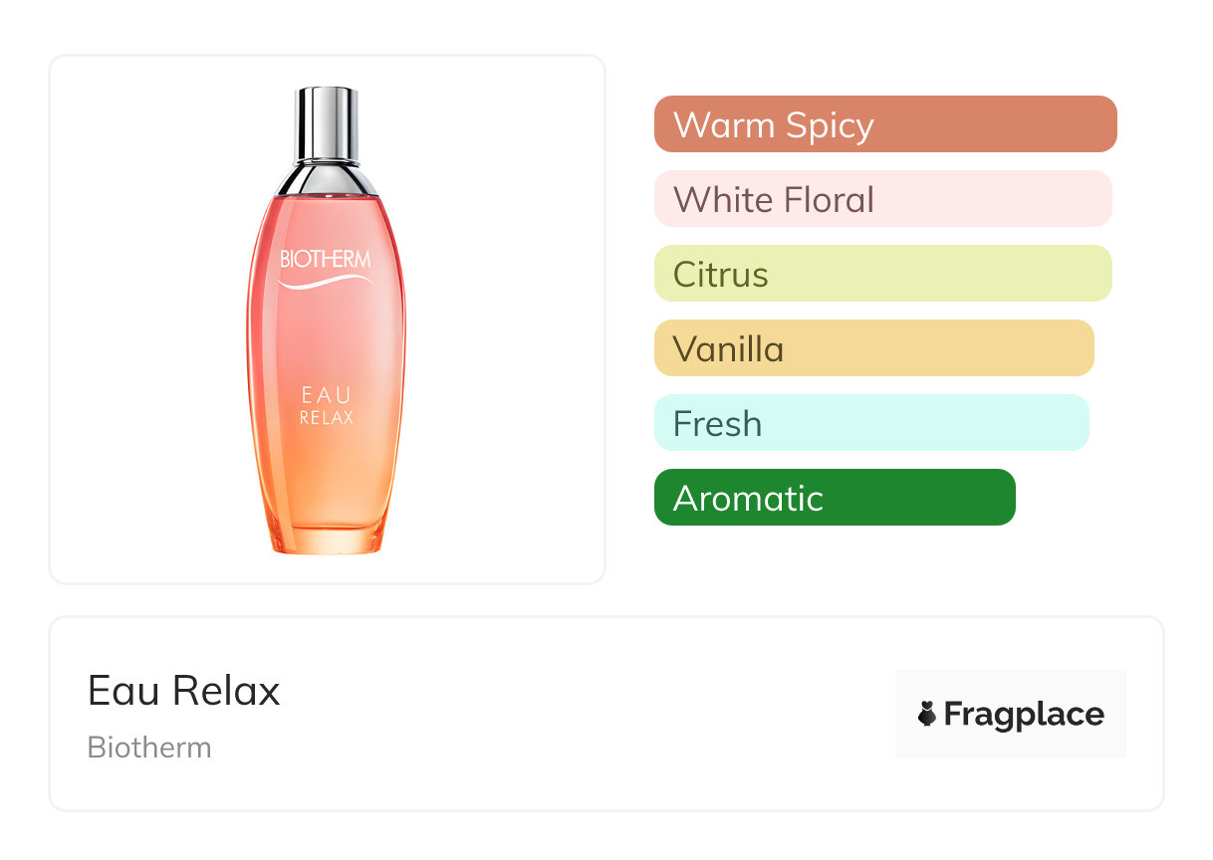This screenshot has height=860, width=1213.
Task: Pick the Vanilla accord bar
Action: [873, 348]
